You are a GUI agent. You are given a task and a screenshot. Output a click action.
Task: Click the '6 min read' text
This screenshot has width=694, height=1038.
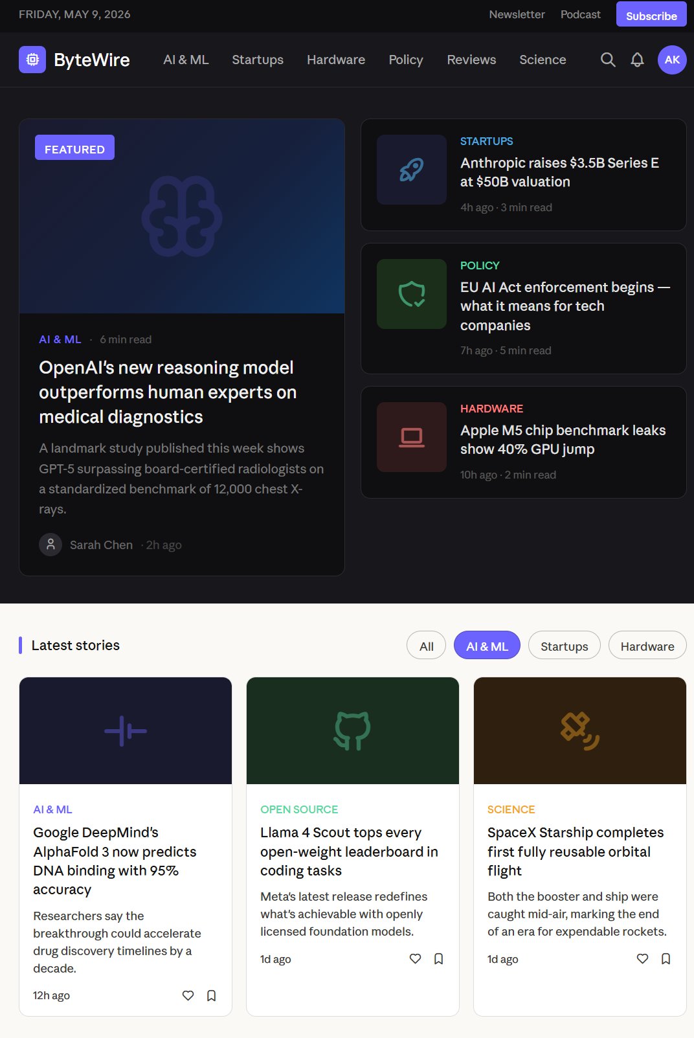pos(126,339)
